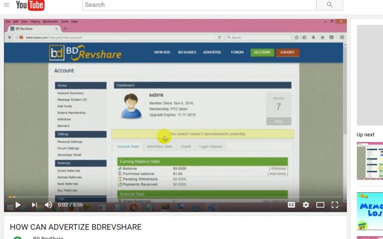Screen dimensions: 383x239
Task: Open the first Up next video thumbnail
Action: click(x=370, y=161)
